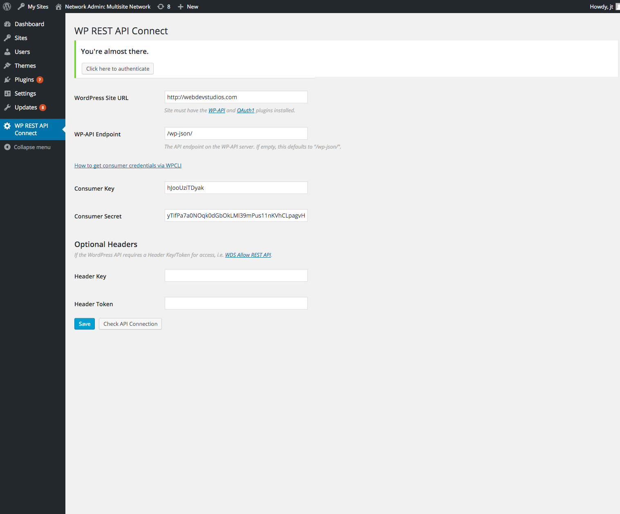
Task: Open consumer credentials via WPCLI link
Action: tap(128, 165)
